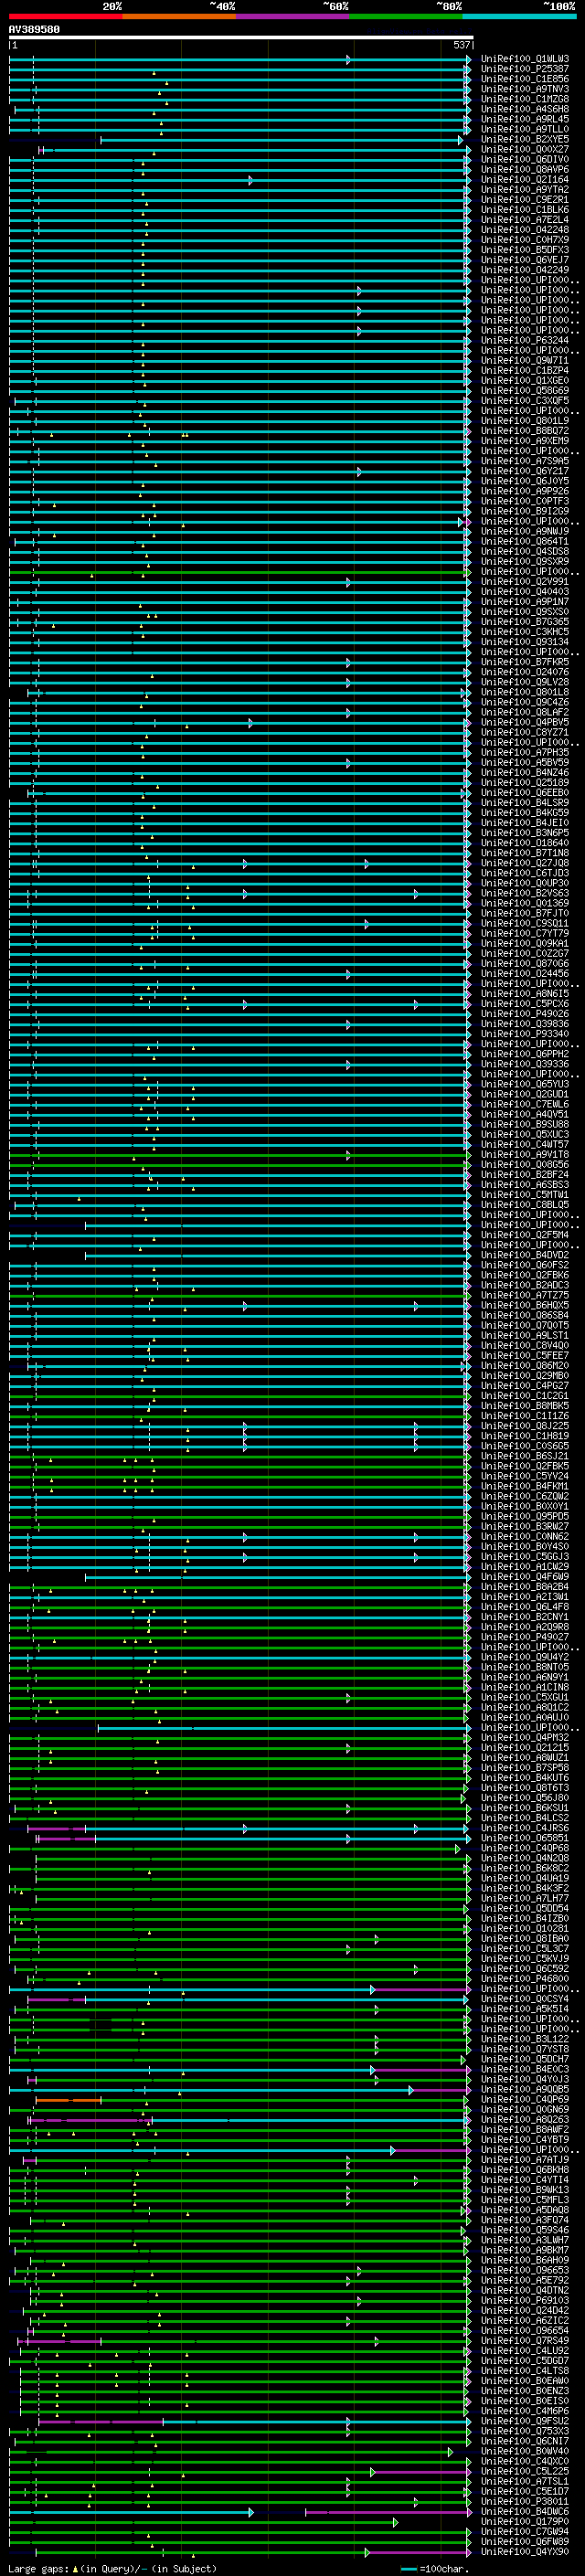Open hit UniRef100_Q29MB0
This screenshot has height=2576, width=585.
click(525, 1377)
